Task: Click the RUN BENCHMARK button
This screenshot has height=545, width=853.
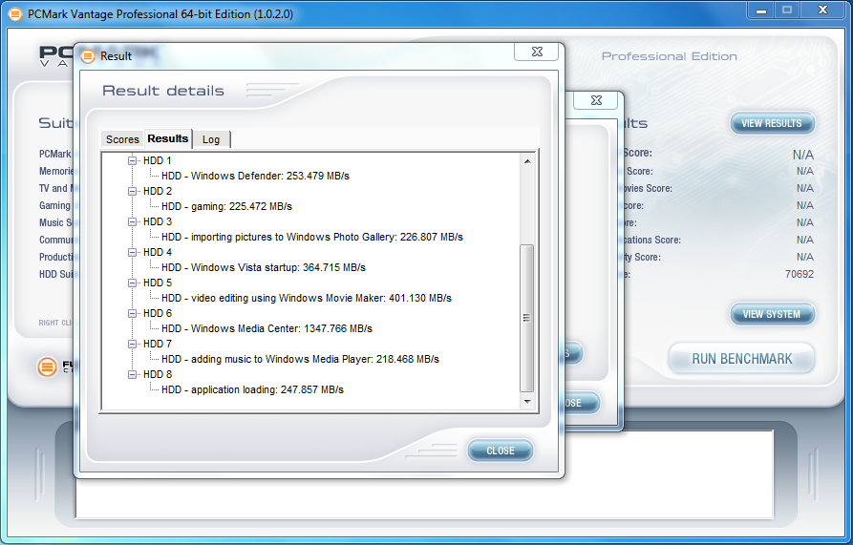Action: (742, 359)
